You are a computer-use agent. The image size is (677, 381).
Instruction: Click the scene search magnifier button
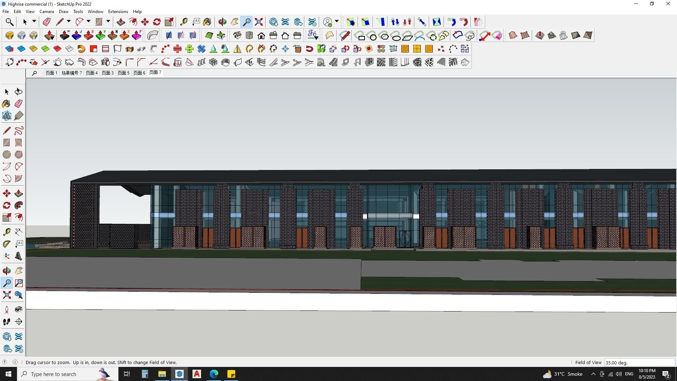(x=34, y=73)
